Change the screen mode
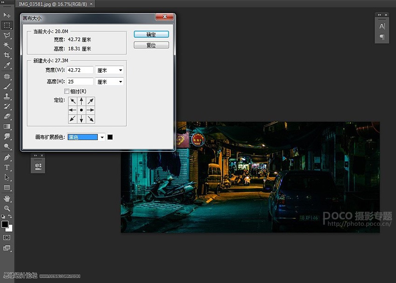This screenshot has width=396, height=283. (7, 248)
